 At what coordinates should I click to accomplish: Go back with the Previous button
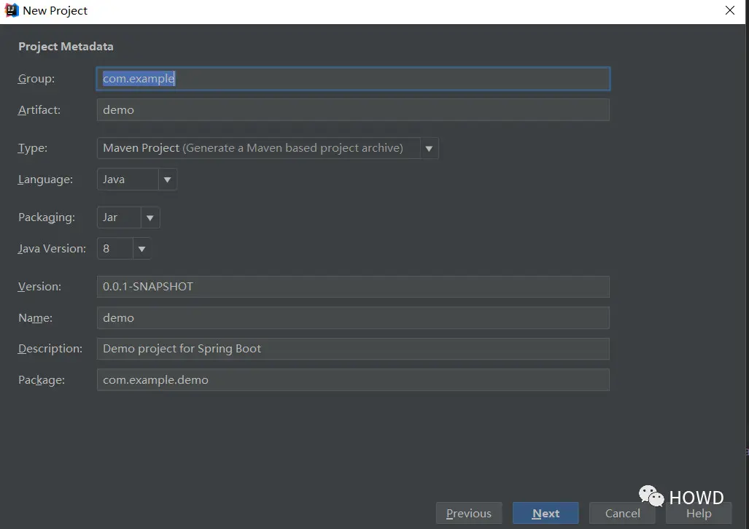(469, 513)
